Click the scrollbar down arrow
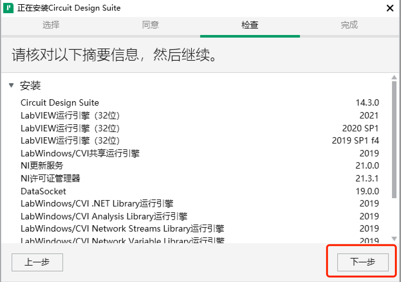Viewport: 401px width, 282px height. coord(395,240)
